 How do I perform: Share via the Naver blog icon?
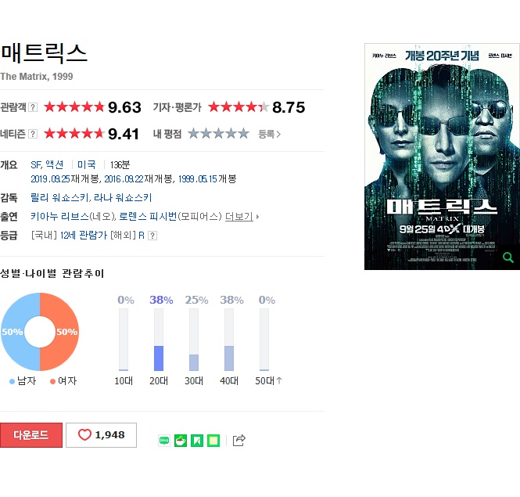(x=164, y=441)
